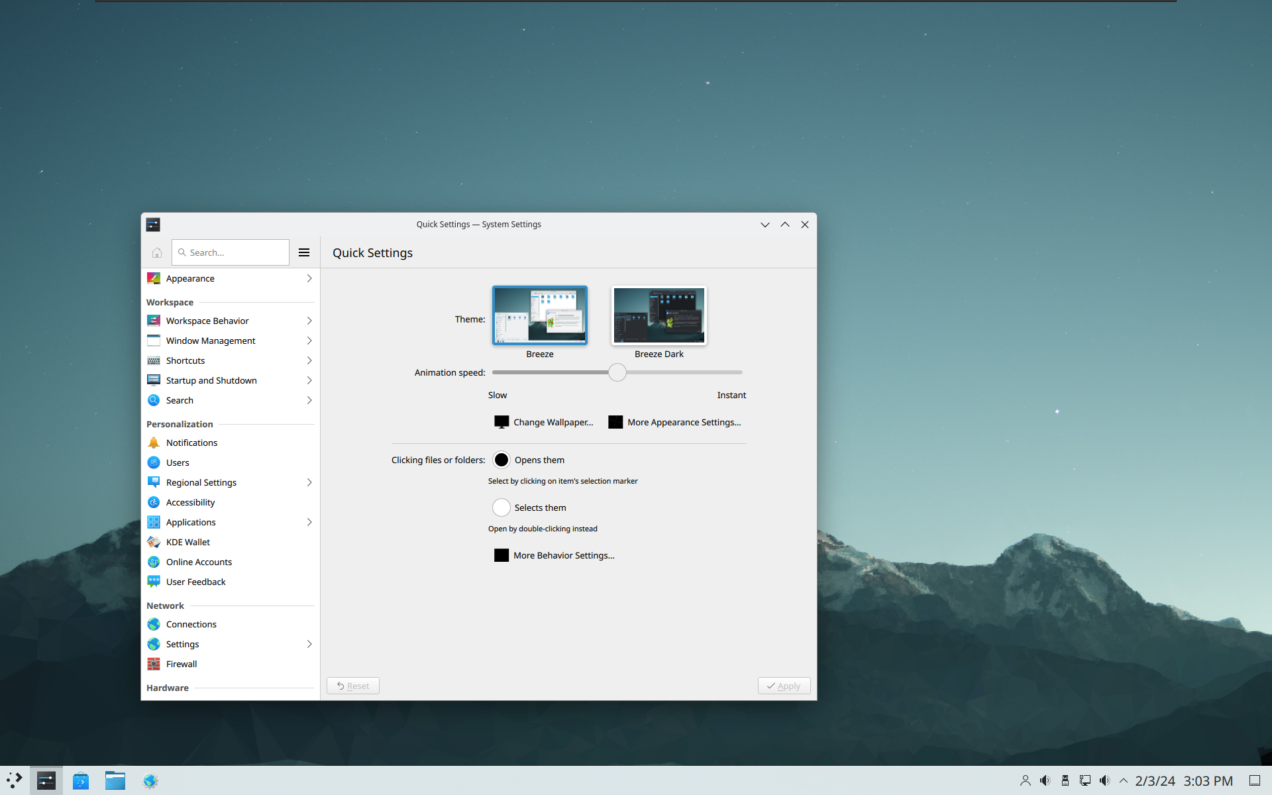Click the Shortcuts keyboard icon
This screenshot has width=1272, height=795.
[x=154, y=360]
